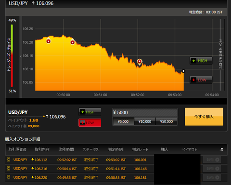231x185 pixels.
Task: Click the 転売 resell button in 106.220 row
Action: 212,177
